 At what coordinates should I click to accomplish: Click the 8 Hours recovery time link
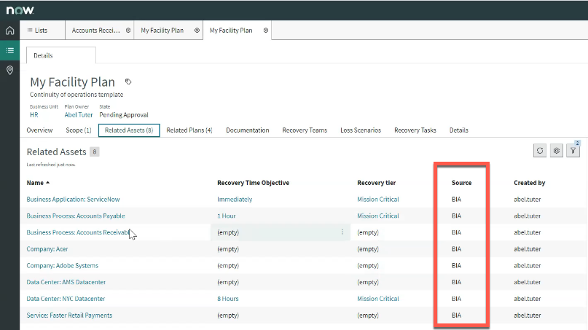228,299
